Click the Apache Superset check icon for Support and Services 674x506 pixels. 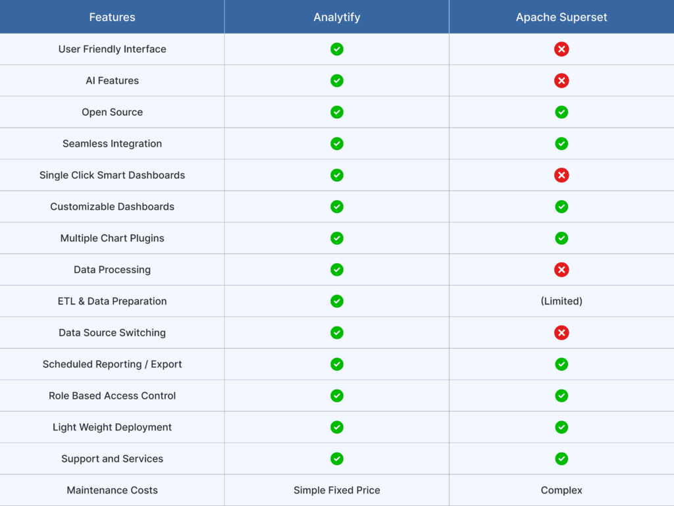561,459
